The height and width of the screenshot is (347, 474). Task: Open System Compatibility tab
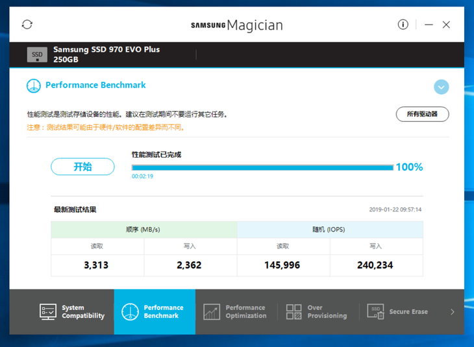(71, 312)
